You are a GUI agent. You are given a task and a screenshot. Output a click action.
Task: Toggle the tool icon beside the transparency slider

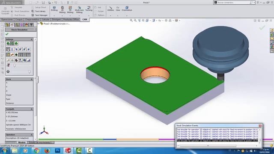[x=8, y=65]
